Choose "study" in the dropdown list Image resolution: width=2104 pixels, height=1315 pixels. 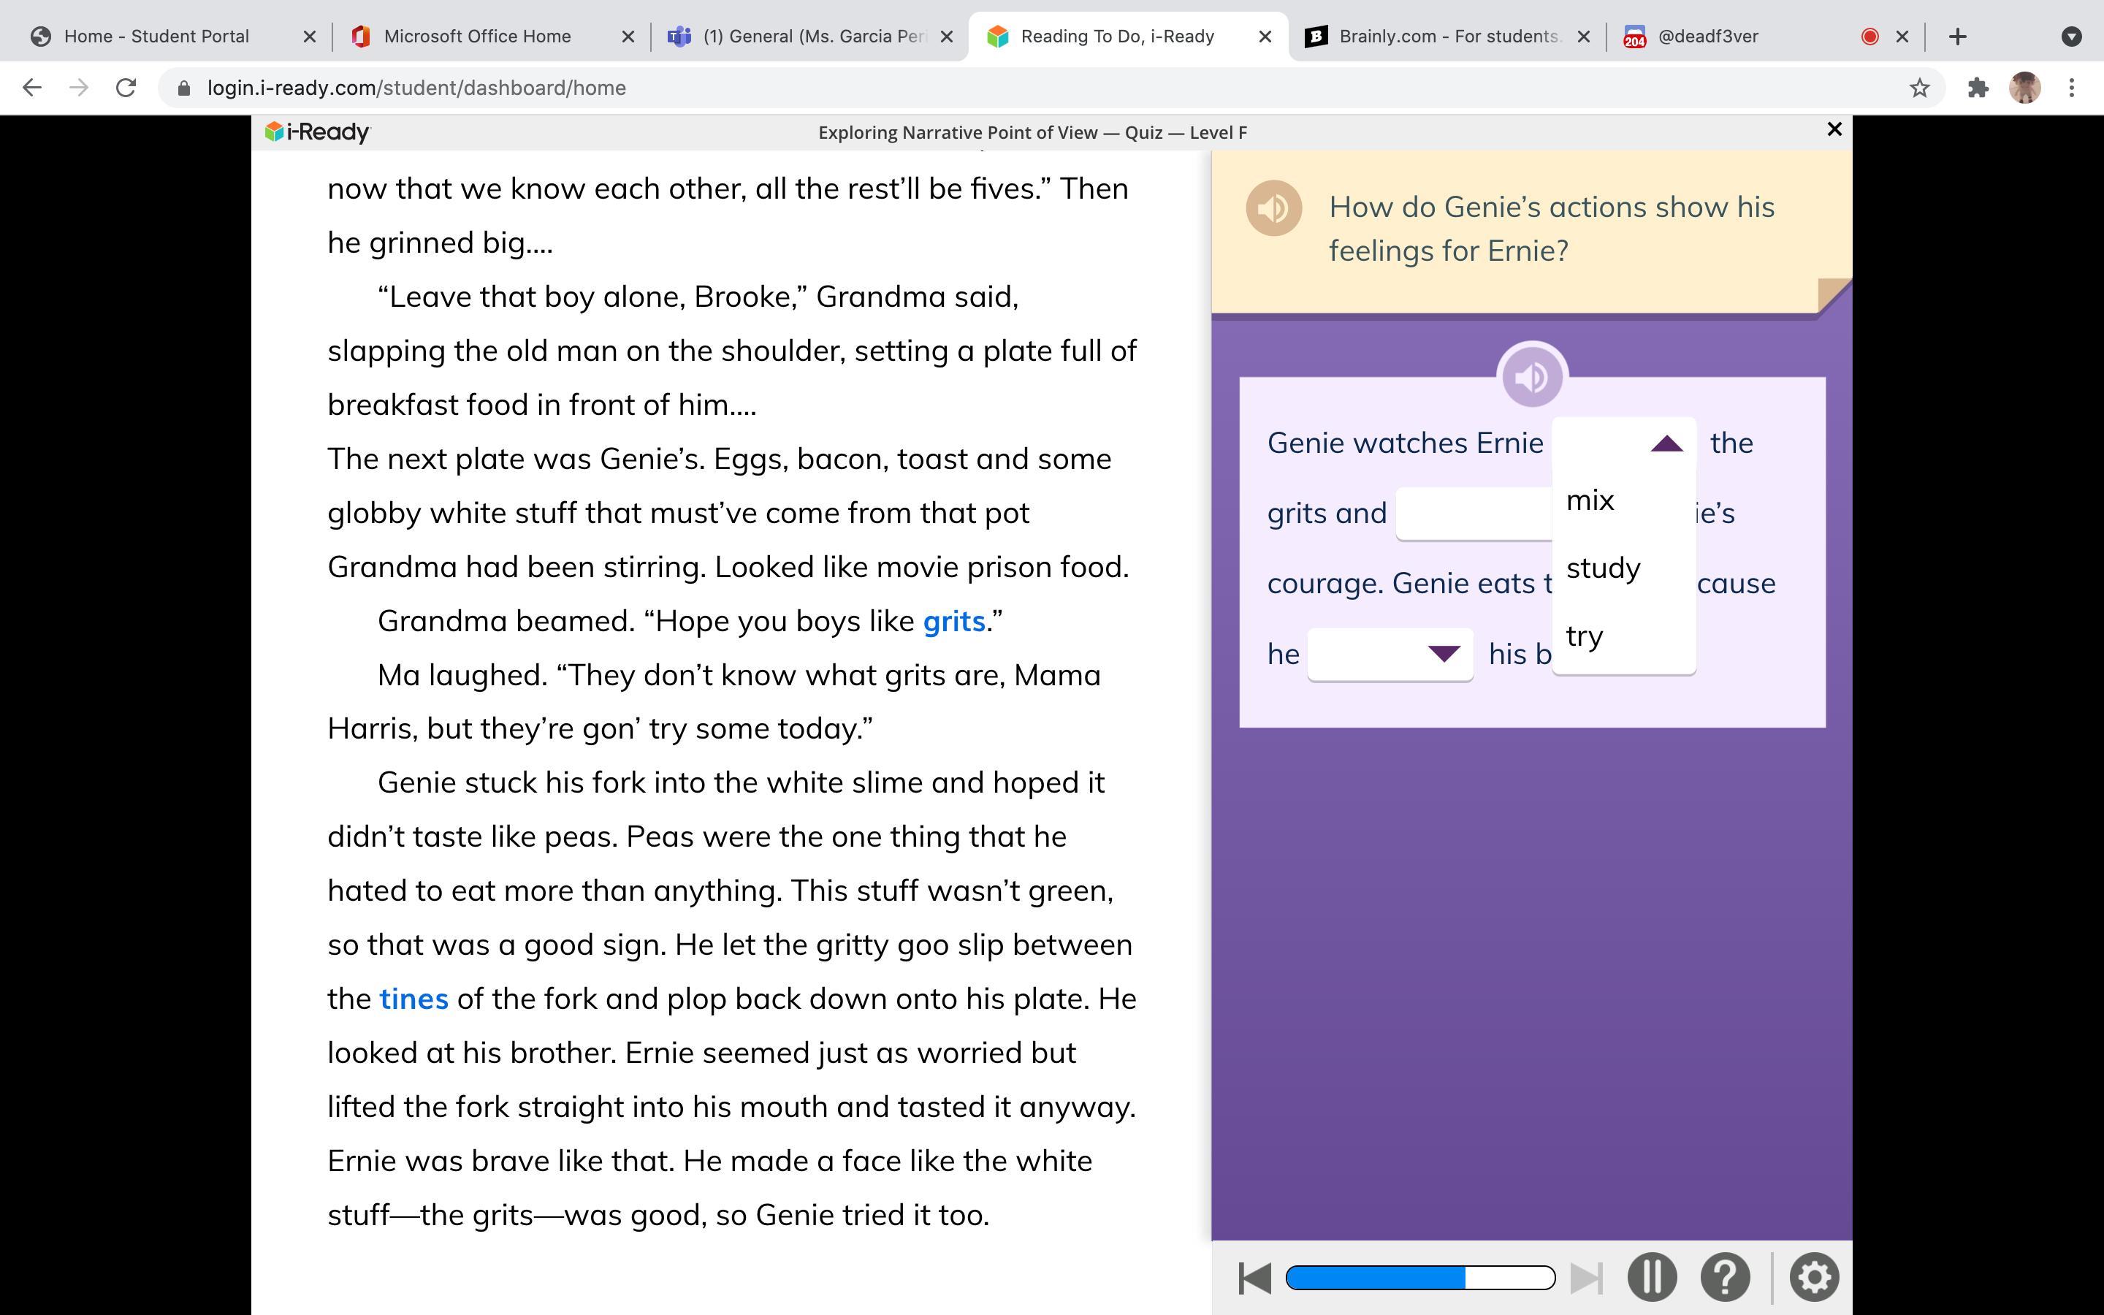1604,568
